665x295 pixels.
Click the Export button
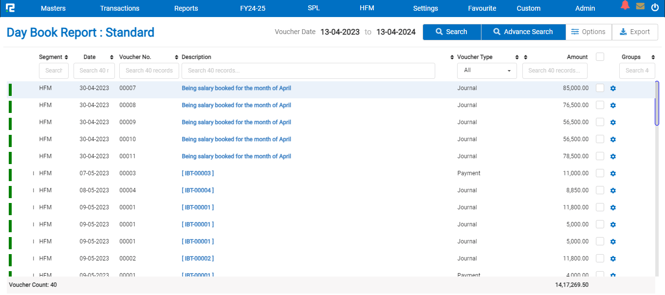(x=635, y=32)
